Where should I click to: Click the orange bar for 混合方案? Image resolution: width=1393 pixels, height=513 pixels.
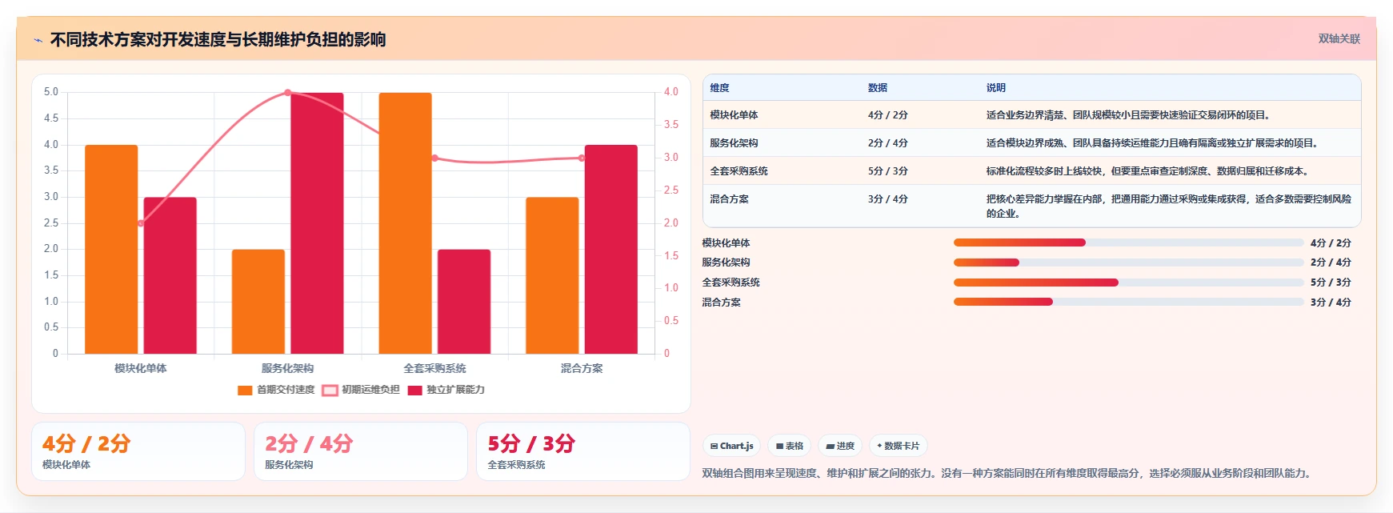(x=552, y=275)
